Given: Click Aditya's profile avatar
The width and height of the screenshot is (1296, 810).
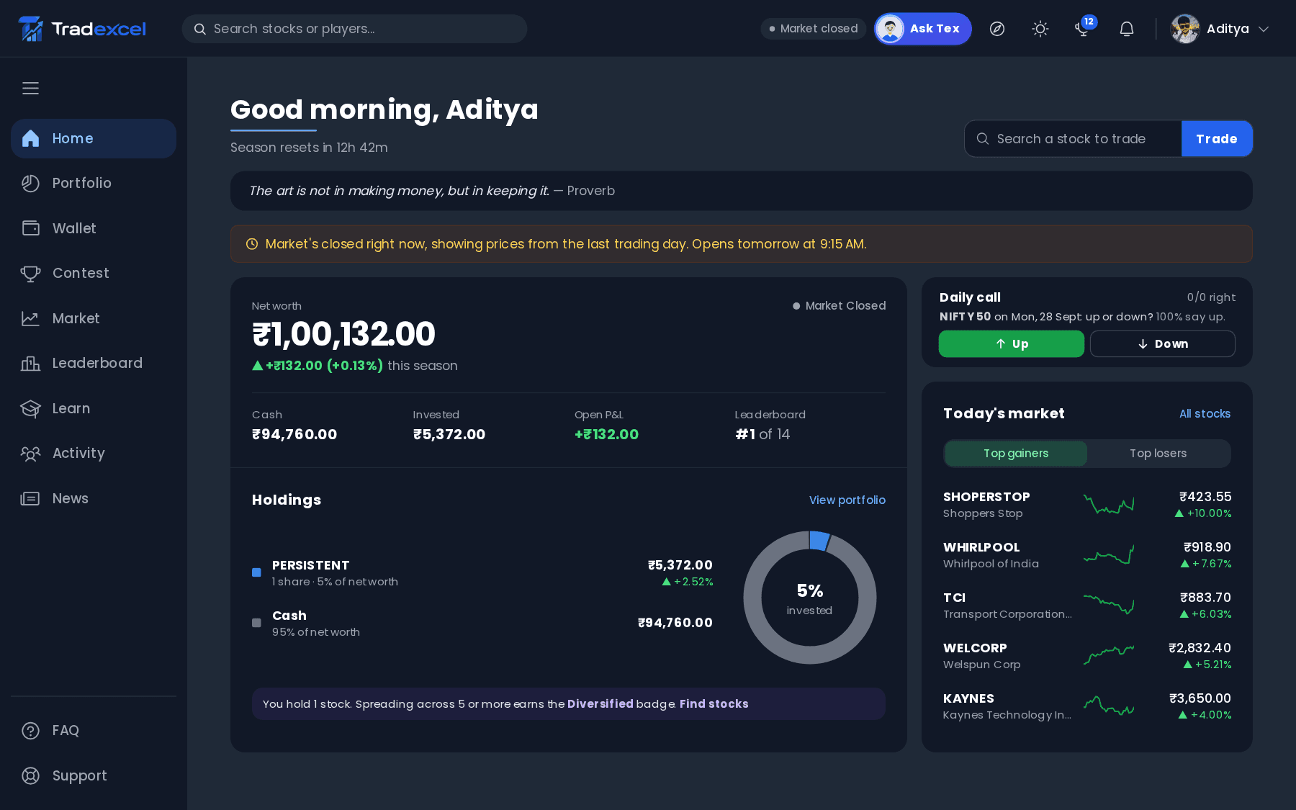Looking at the screenshot, I should [x=1185, y=29].
